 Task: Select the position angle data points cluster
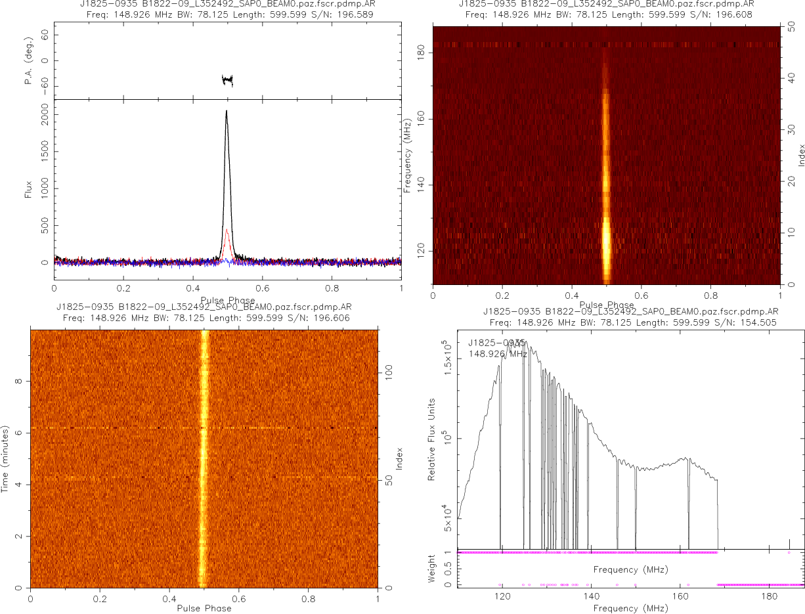(x=227, y=80)
